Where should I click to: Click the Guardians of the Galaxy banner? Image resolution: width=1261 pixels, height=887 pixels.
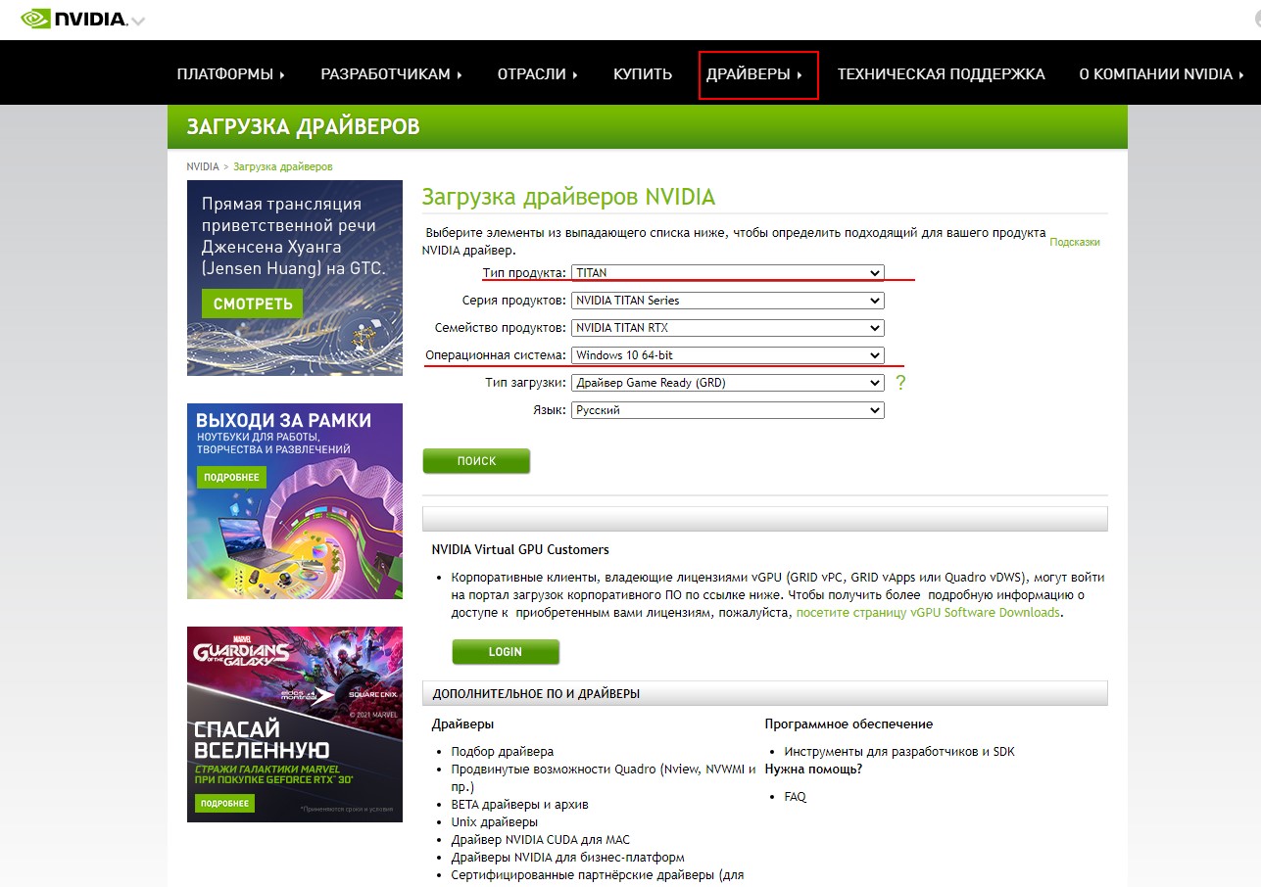pyautogui.click(x=294, y=724)
